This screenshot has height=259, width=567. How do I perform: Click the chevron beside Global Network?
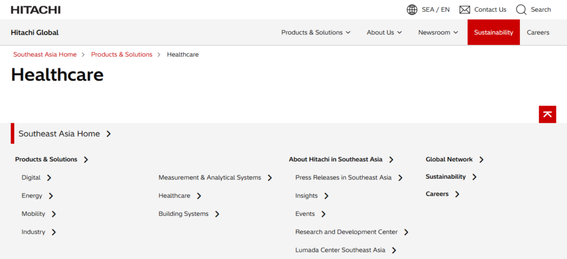tap(481, 160)
